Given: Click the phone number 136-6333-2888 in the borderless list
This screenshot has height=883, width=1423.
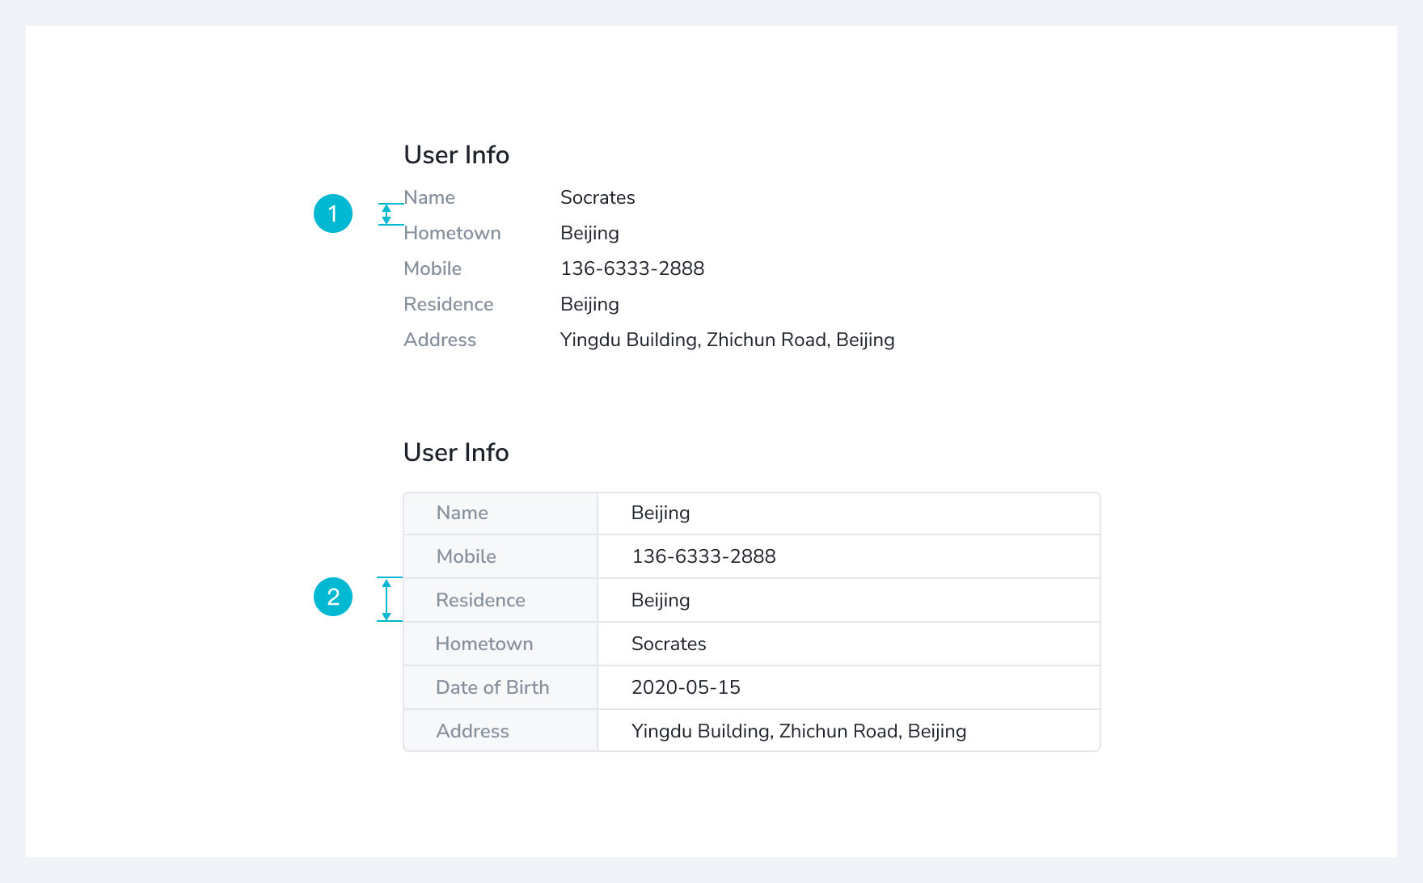Looking at the screenshot, I should tap(632, 268).
